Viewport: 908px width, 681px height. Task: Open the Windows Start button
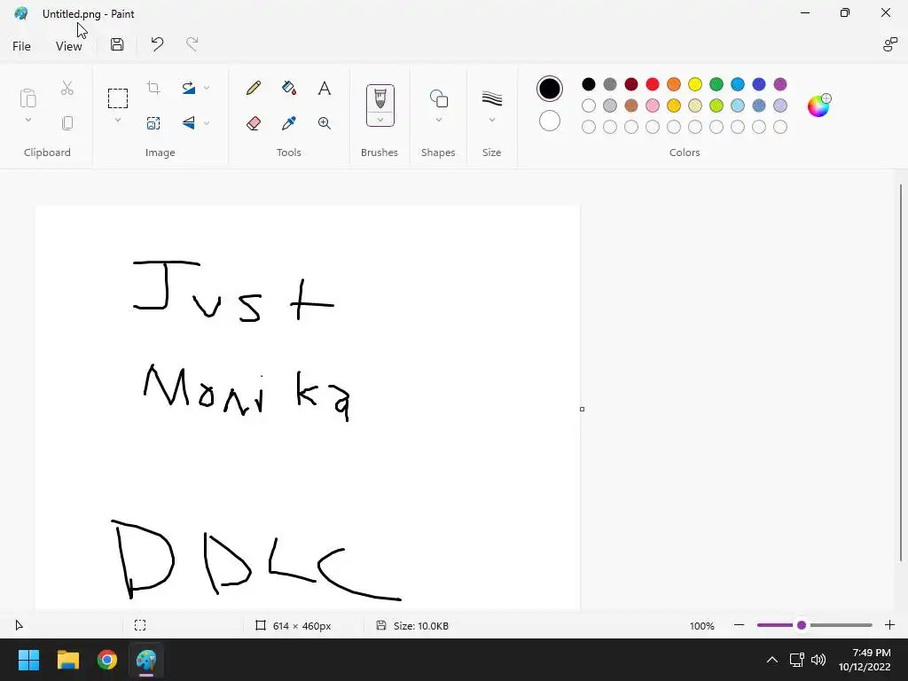pos(28,660)
